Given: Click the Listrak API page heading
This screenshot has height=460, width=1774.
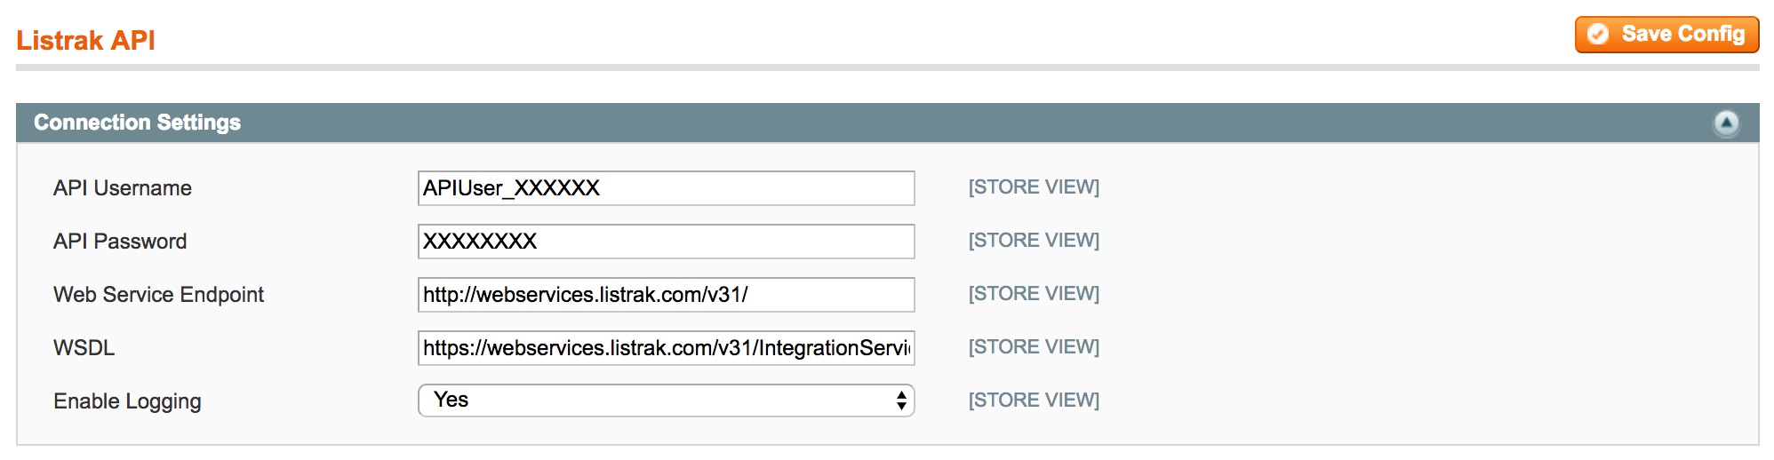Looking at the screenshot, I should pos(85,41).
